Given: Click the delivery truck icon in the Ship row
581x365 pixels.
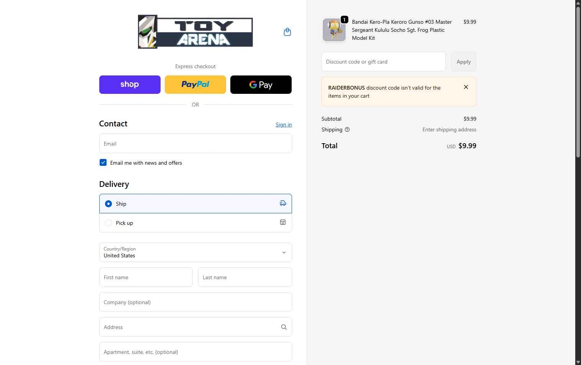Looking at the screenshot, I should click(283, 203).
